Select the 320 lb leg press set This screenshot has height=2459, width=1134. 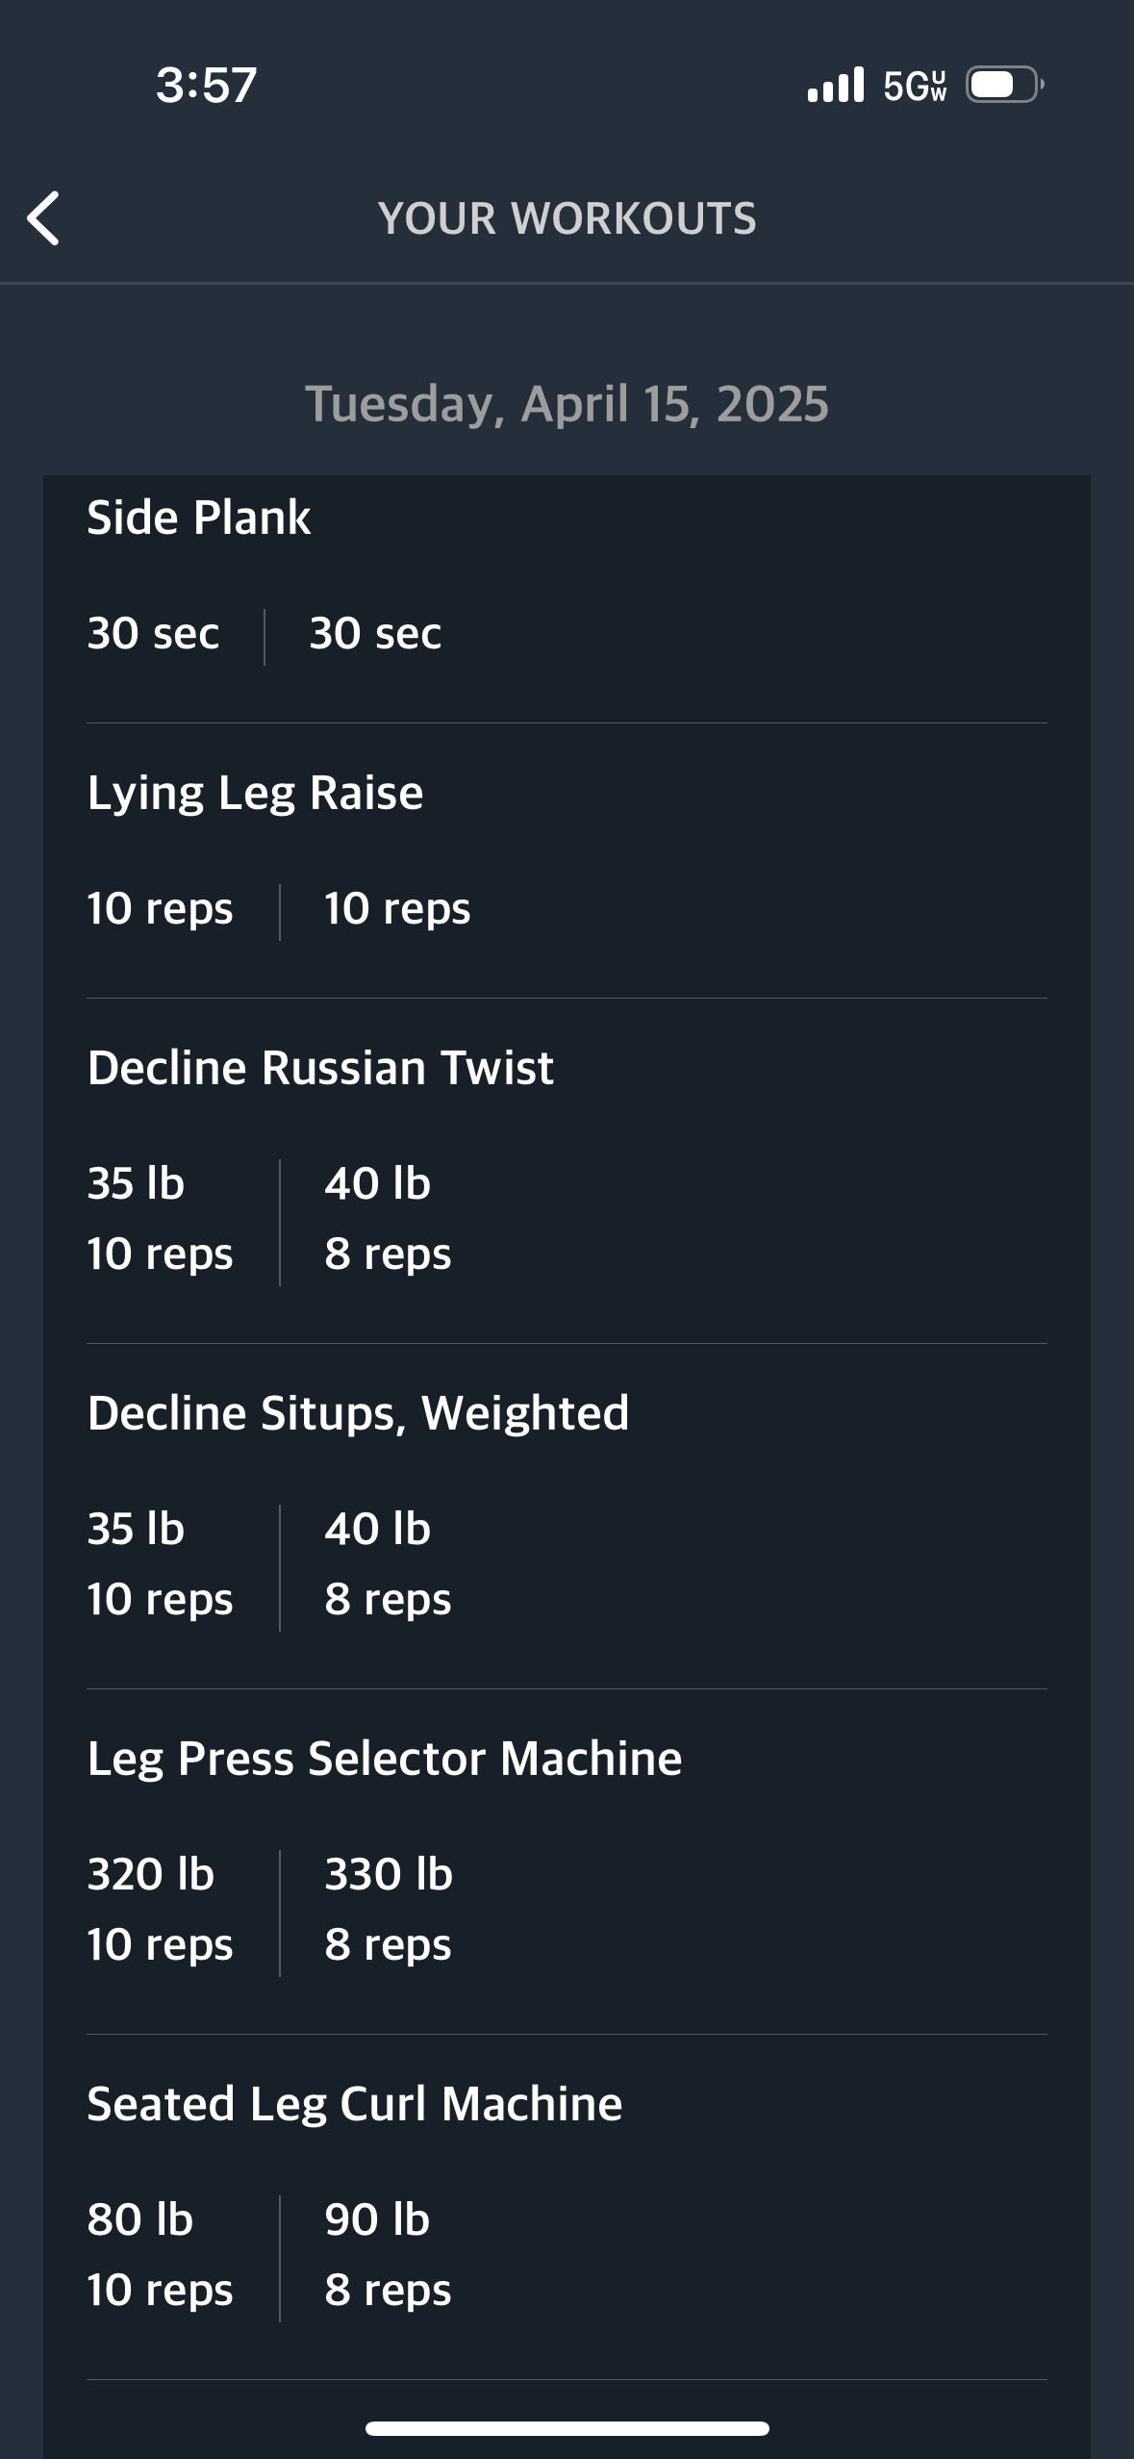[160, 1910]
